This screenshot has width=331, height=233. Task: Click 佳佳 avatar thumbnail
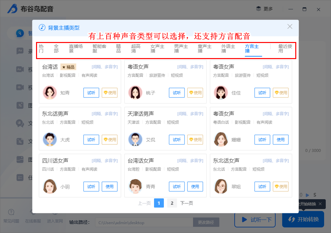[221, 93]
